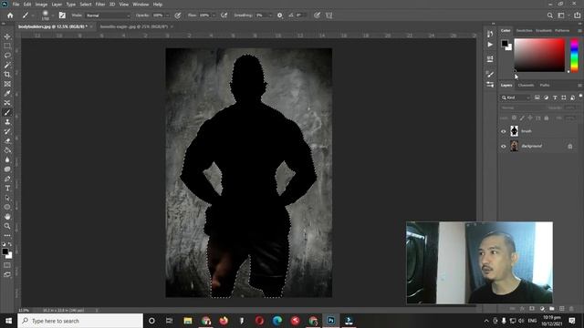
Task: Open the layer filter Kind dropdown
Action: coord(516,97)
